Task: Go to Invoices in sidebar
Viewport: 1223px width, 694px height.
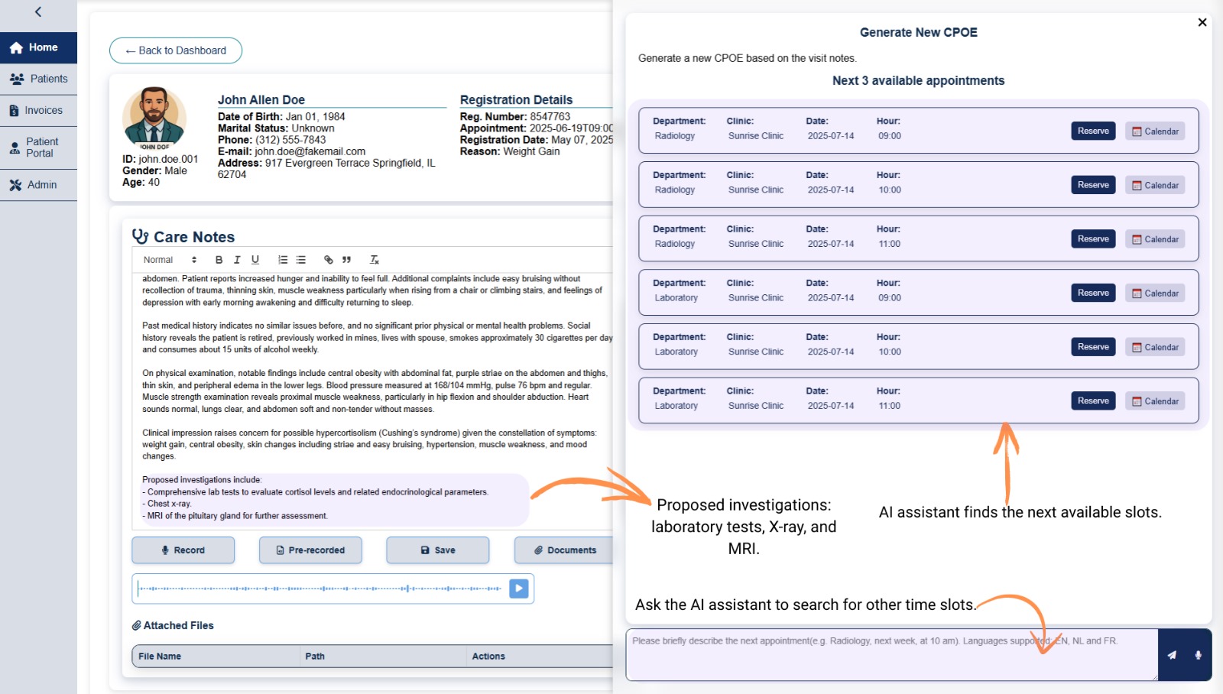Action: (x=39, y=111)
